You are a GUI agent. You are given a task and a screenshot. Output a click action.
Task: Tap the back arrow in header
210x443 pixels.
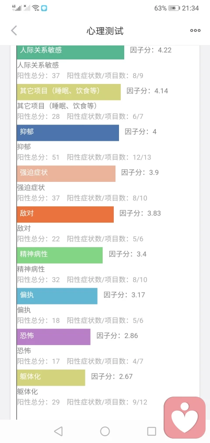pos(14,31)
